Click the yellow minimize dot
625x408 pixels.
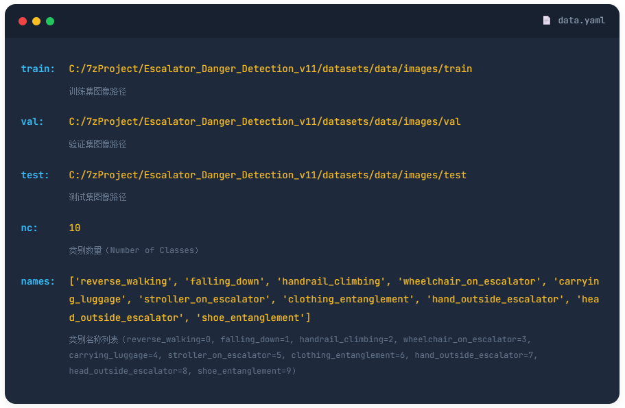[x=36, y=21]
